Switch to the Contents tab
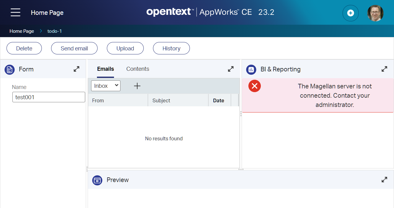 (x=138, y=69)
